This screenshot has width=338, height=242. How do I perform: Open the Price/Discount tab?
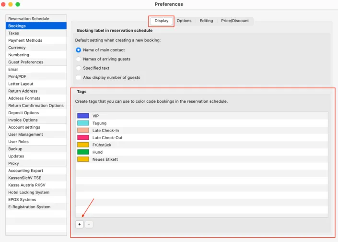235,21
